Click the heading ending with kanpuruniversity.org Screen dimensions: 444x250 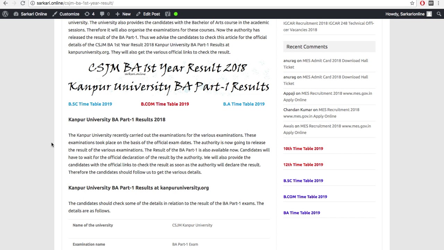138,188
